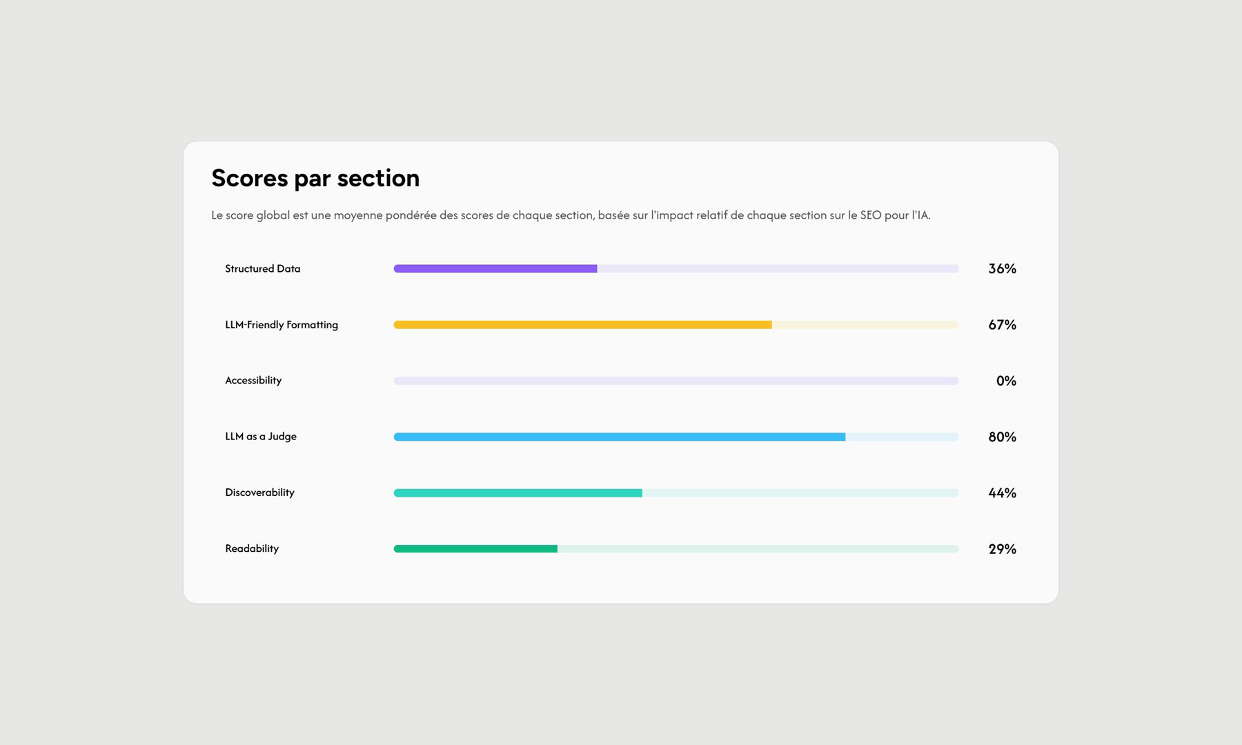The image size is (1242, 745).
Task: Click the 80% score value
Action: coord(1002,437)
